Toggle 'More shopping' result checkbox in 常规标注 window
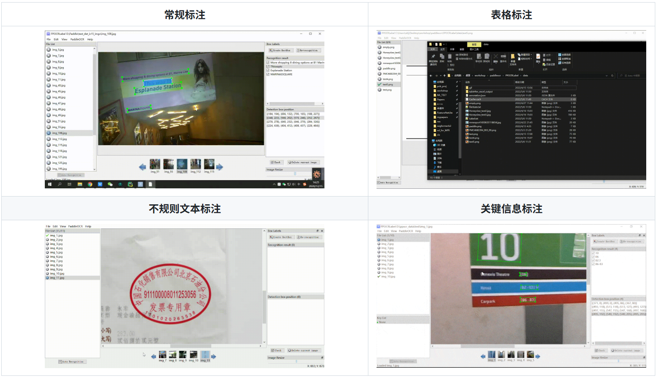 click(x=268, y=62)
